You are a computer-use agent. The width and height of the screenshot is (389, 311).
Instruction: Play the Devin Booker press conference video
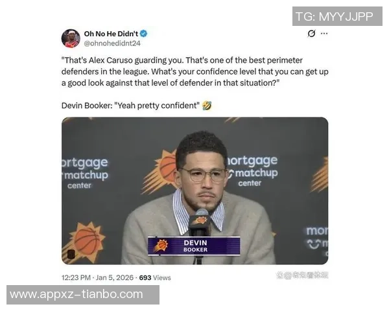(194, 190)
